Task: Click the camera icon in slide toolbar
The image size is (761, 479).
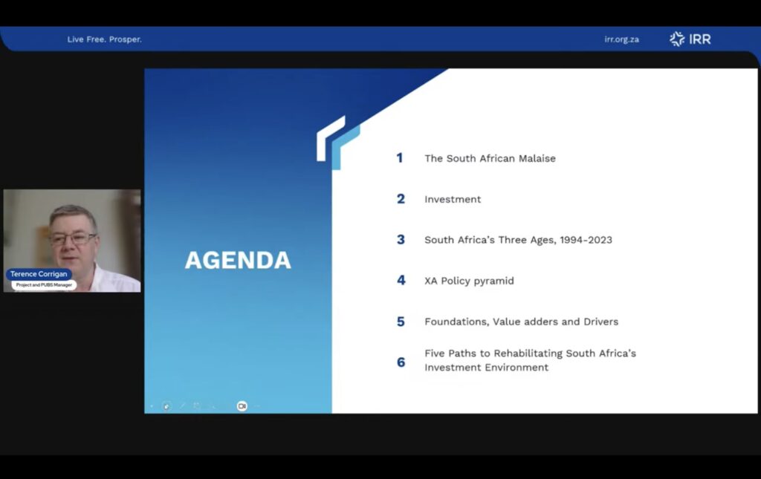Action: pyautogui.click(x=242, y=406)
